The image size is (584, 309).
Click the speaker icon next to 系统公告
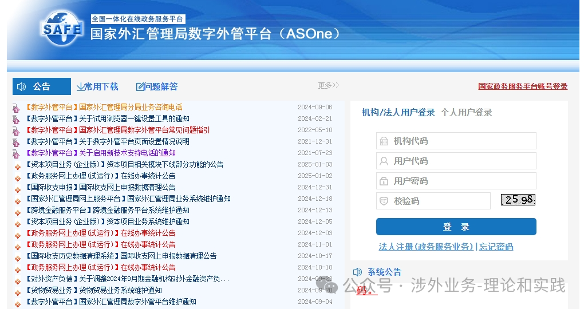click(x=357, y=272)
